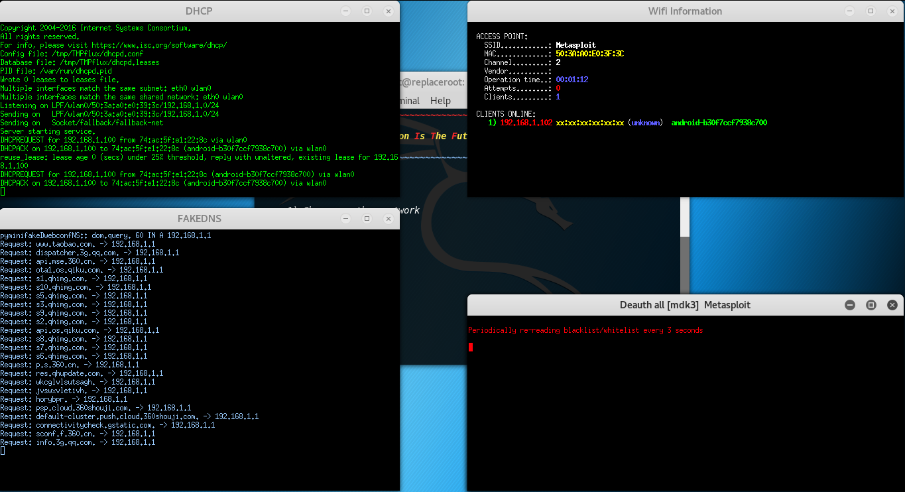Click the 'Request: s10.qhimg.com.' line
Viewport: 905px width, 492px height.
[76, 287]
